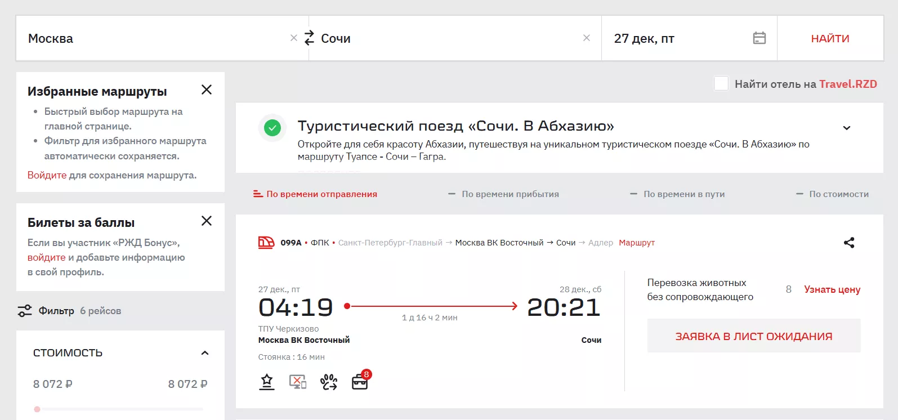Click the swap origin and destination arrows
This screenshot has height=420, width=898.
point(309,38)
